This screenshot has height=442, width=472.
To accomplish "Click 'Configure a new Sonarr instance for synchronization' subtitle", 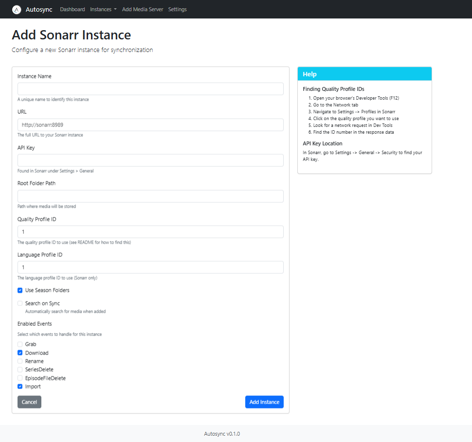I will tap(82, 50).
